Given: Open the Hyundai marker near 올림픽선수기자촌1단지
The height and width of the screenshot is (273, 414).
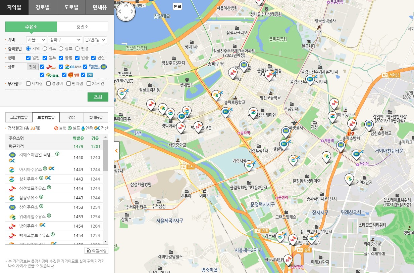Looking at the screenshot, I should 310,80.
